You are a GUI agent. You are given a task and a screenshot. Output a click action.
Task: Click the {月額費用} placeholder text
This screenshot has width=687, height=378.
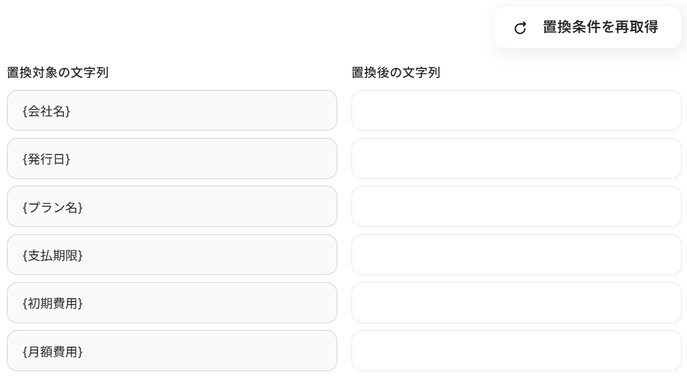(53, 351)
